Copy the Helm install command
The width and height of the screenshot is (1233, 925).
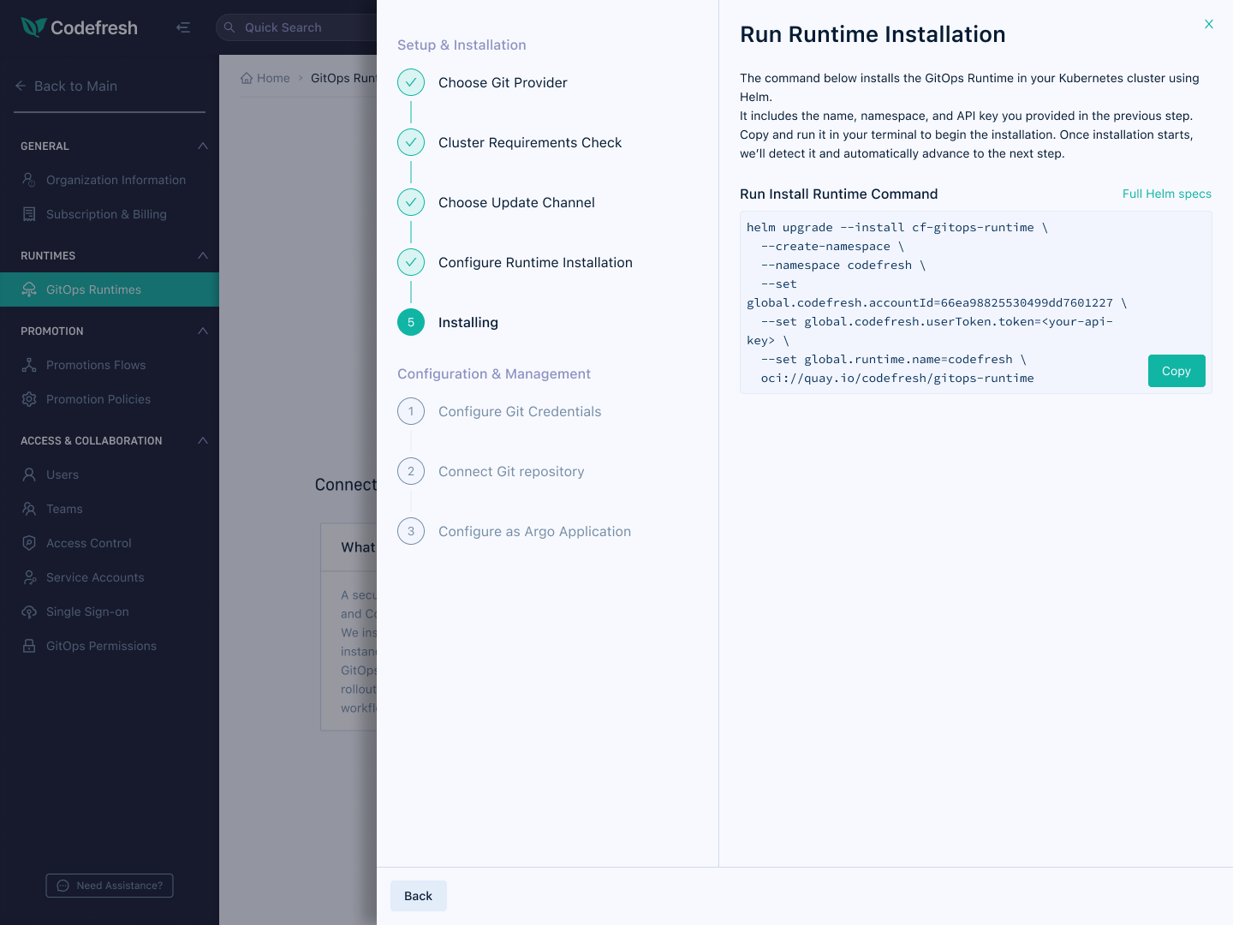tap(1176, 371)
